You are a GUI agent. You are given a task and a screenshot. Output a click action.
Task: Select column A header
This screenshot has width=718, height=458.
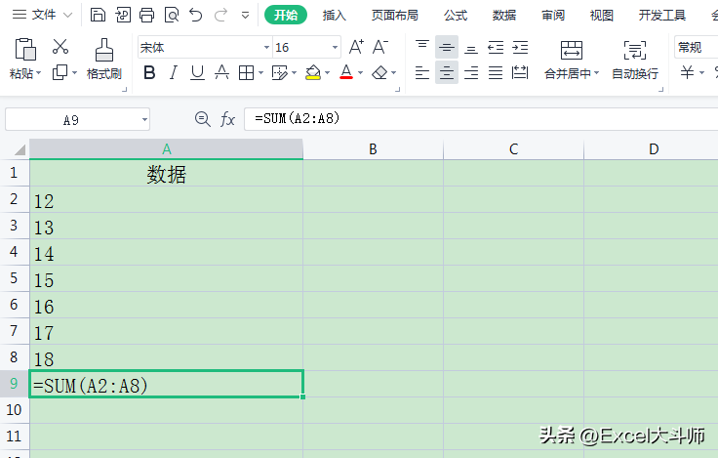[x=166, y=149]
